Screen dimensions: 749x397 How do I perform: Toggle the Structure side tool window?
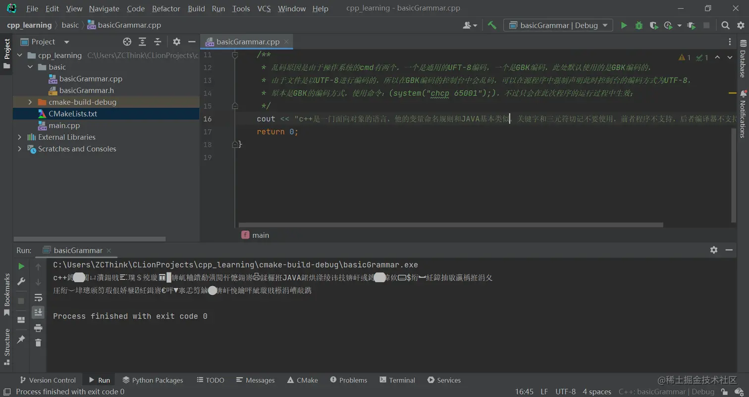[x=7, y=347]
